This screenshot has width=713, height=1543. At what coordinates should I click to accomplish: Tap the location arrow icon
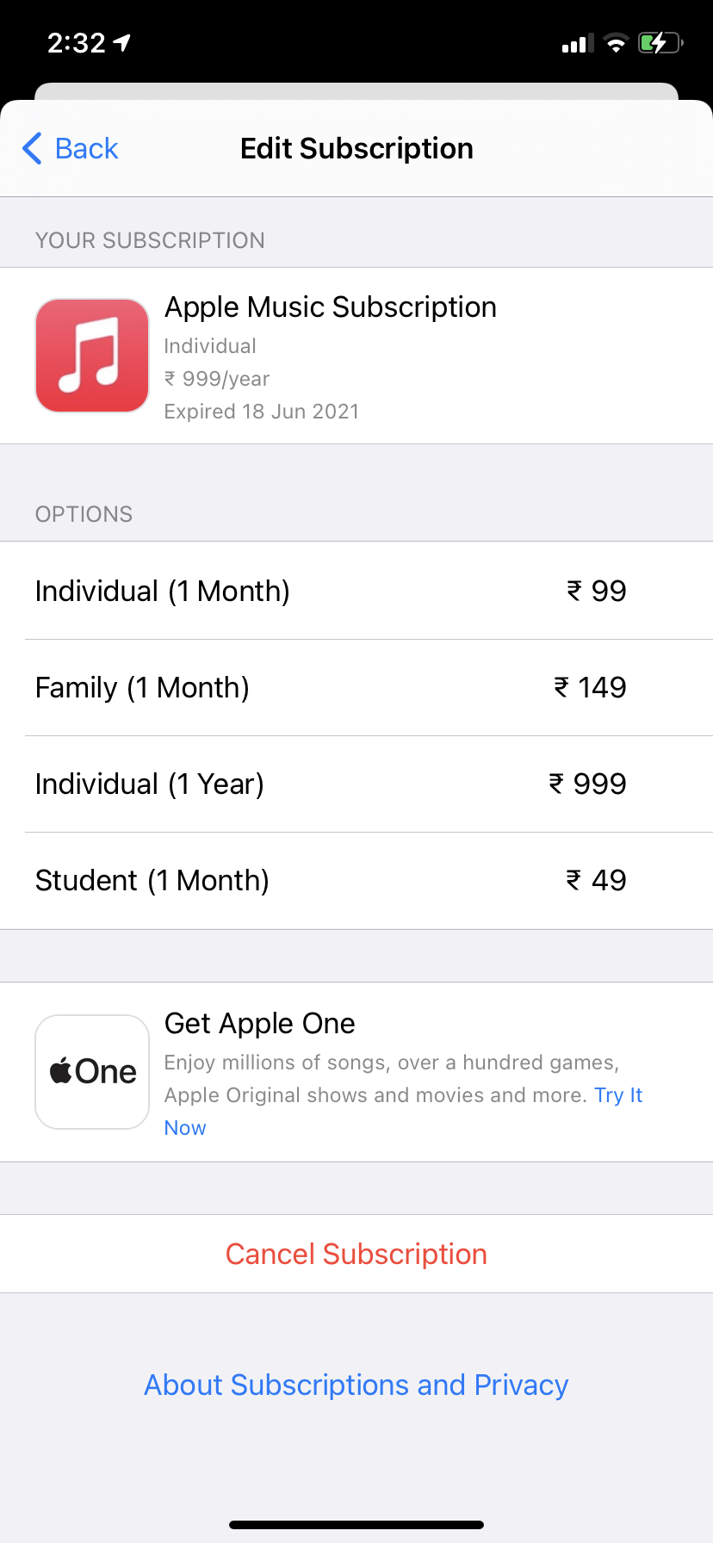click(x=122, y=42)
